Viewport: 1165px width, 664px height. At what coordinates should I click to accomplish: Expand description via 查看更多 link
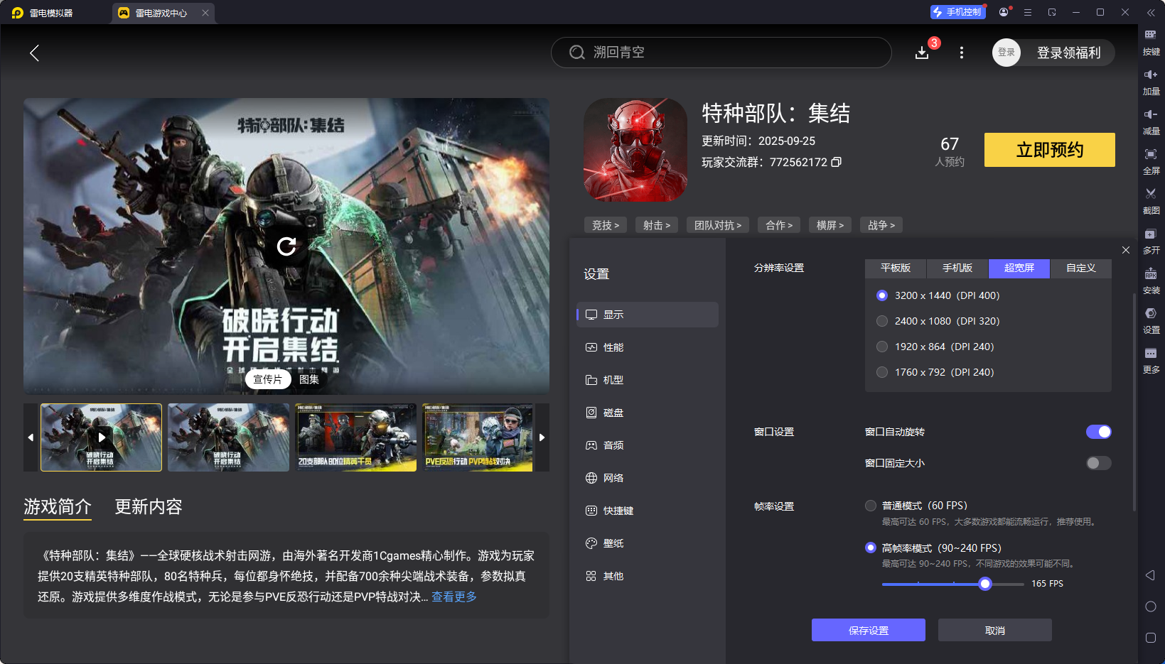tap(453, 597)
